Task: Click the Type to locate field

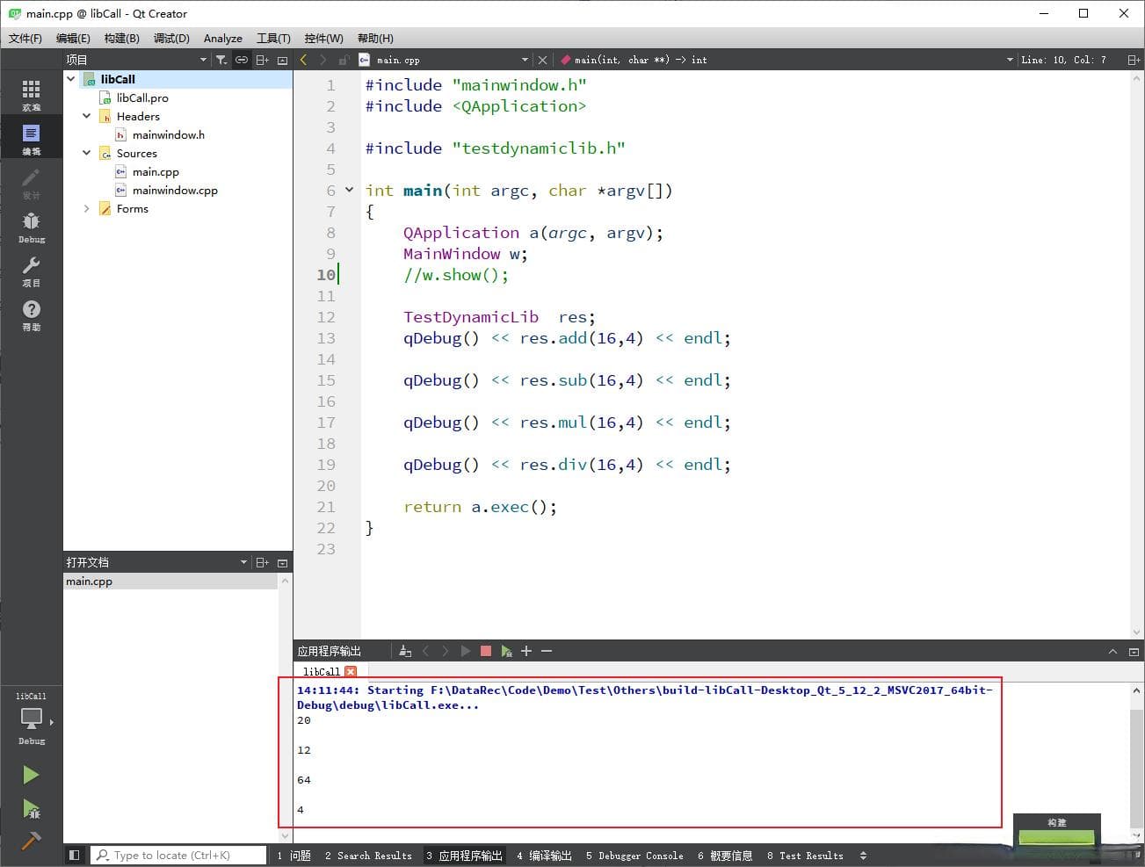Action: point(178,855)
